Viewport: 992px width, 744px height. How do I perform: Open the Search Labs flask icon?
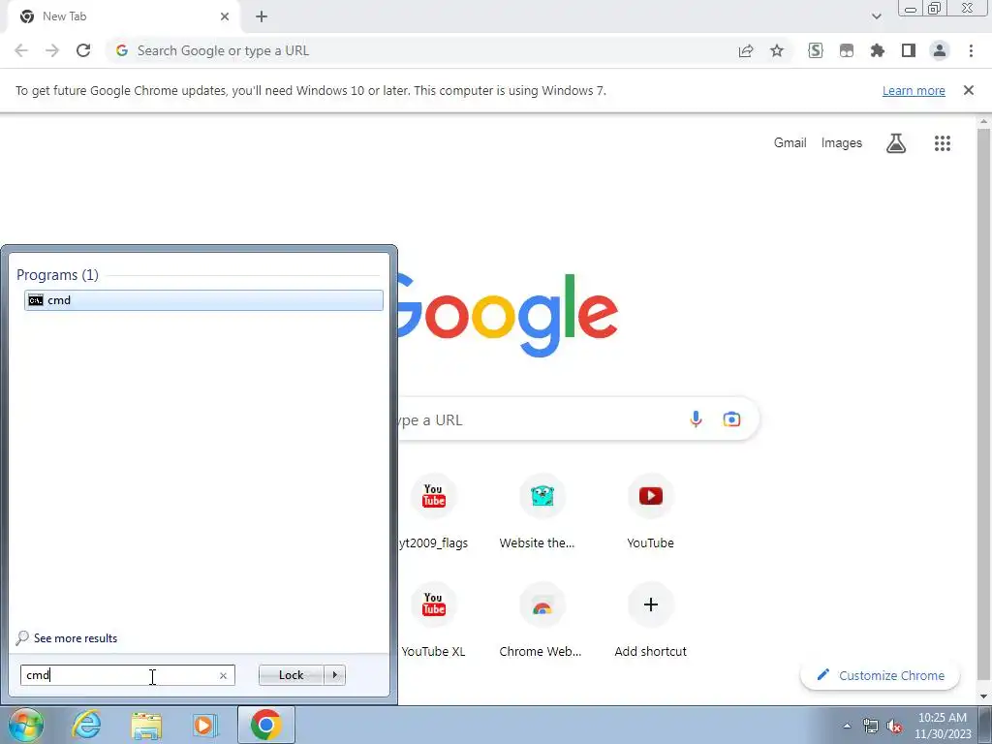896,143
